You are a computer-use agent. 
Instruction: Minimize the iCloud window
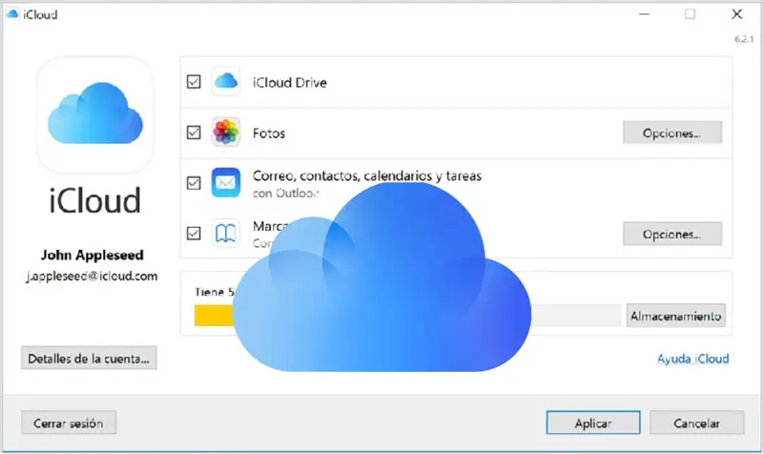click(645, 14)
